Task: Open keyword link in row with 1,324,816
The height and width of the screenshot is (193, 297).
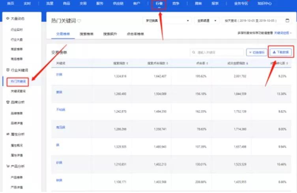Action: pos(59,74)
